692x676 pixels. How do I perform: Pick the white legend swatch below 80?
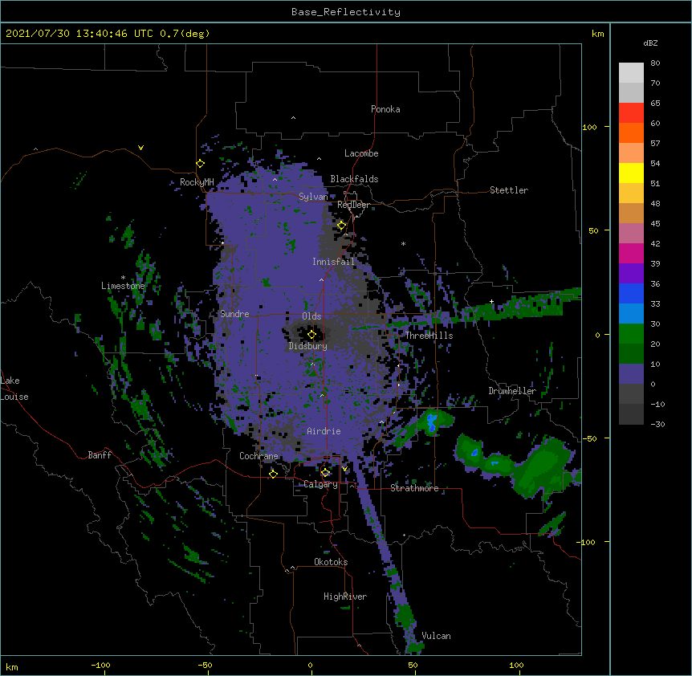pyautogui.click(x=631, y=72)
